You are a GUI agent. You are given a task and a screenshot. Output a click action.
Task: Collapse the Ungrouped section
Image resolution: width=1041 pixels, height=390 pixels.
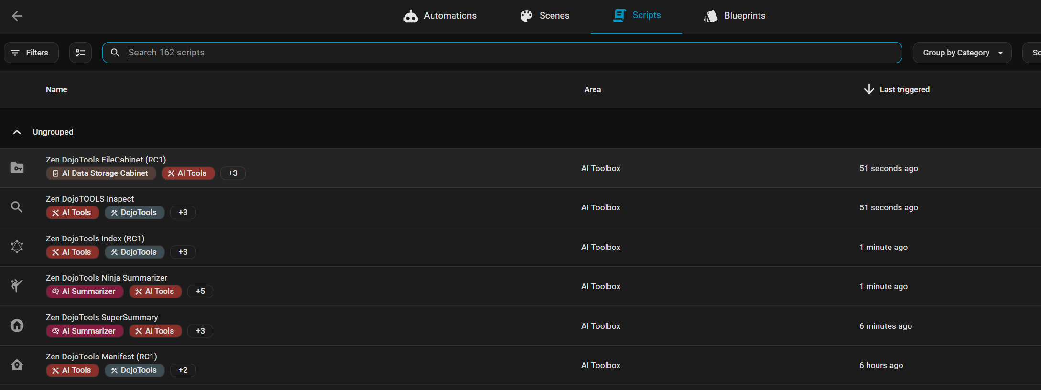17,132
